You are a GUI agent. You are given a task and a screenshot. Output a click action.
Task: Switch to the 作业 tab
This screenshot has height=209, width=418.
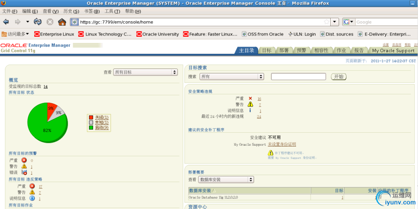click(342, 50)
